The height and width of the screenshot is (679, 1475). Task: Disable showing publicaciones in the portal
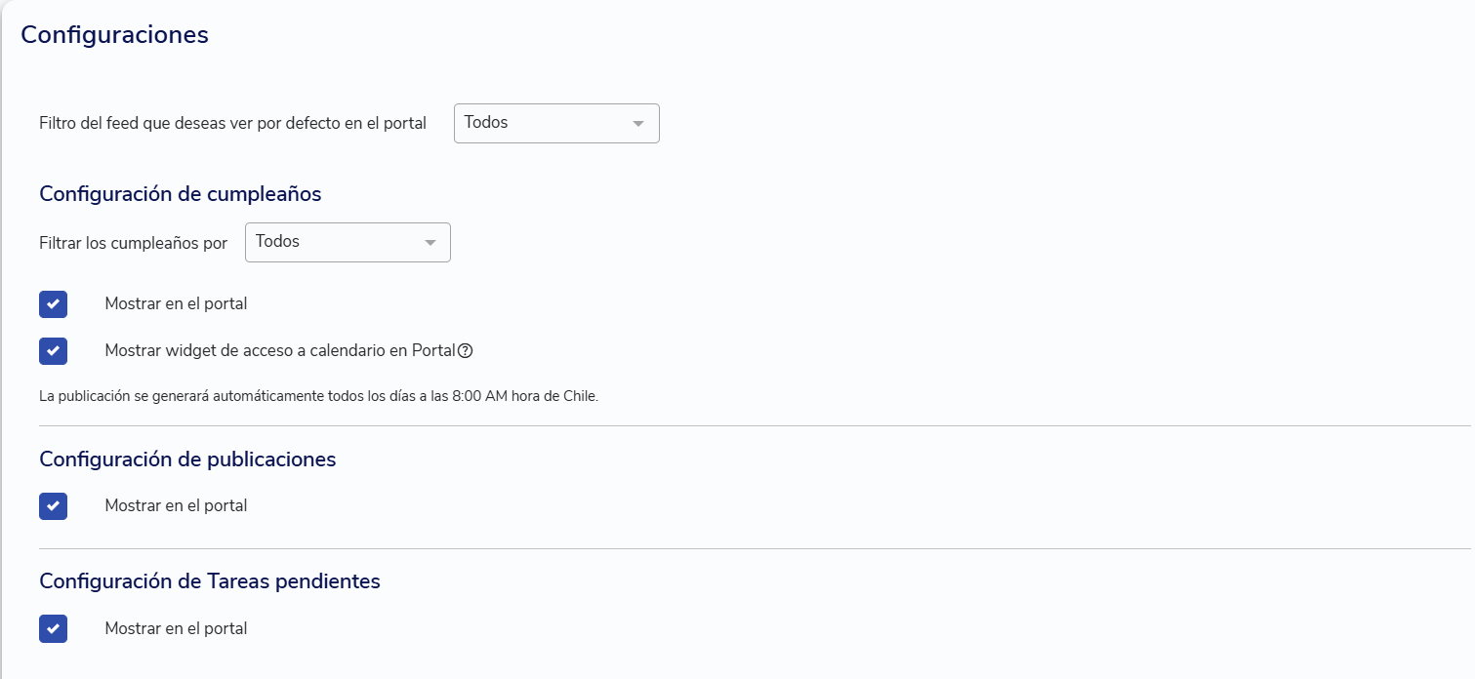tap(54, 506)
